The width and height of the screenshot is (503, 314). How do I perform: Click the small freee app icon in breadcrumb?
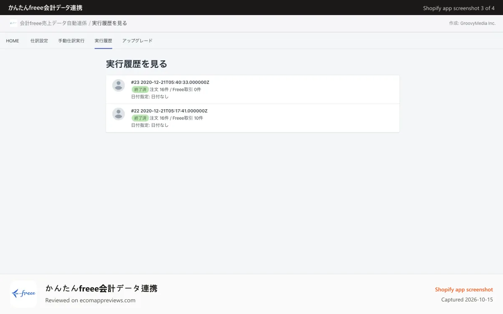(x=14, y=23)
